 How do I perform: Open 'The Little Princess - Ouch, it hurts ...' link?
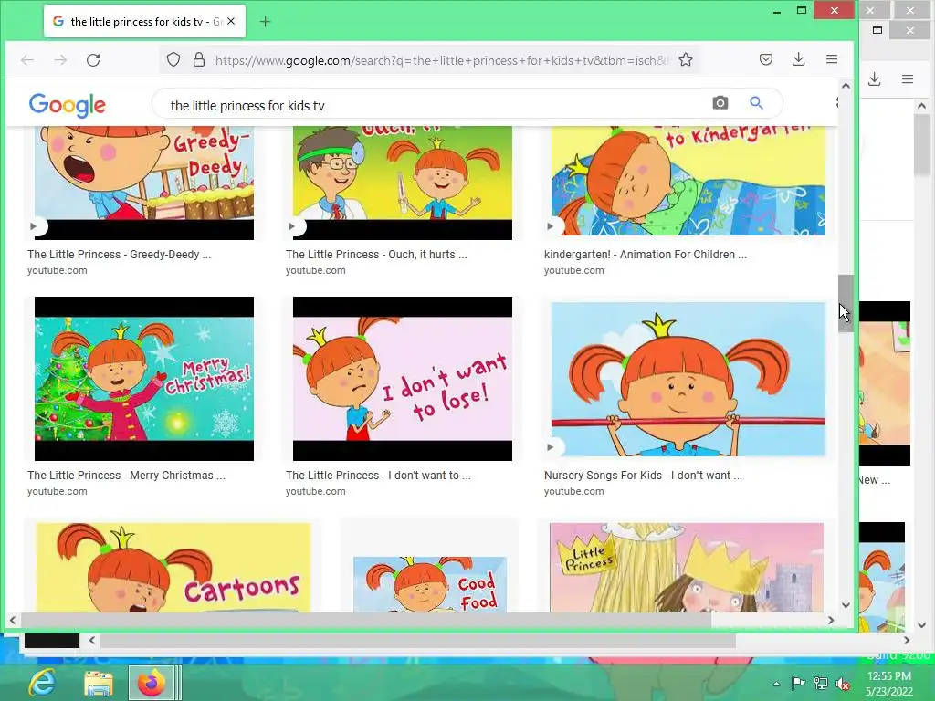pyautogui.click(x=376, y=255)
